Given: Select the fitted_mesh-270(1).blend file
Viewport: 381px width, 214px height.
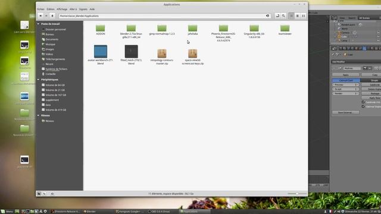Looking at the screenshot, I should (x=131, y=55).
